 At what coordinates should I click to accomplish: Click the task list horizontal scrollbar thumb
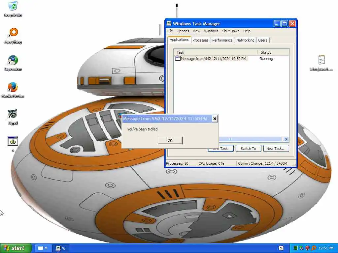point(250,139)
